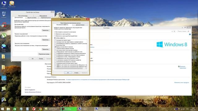Open 'Центр поддержки' link
Screen dimensions: 198x111
point(30,90)
